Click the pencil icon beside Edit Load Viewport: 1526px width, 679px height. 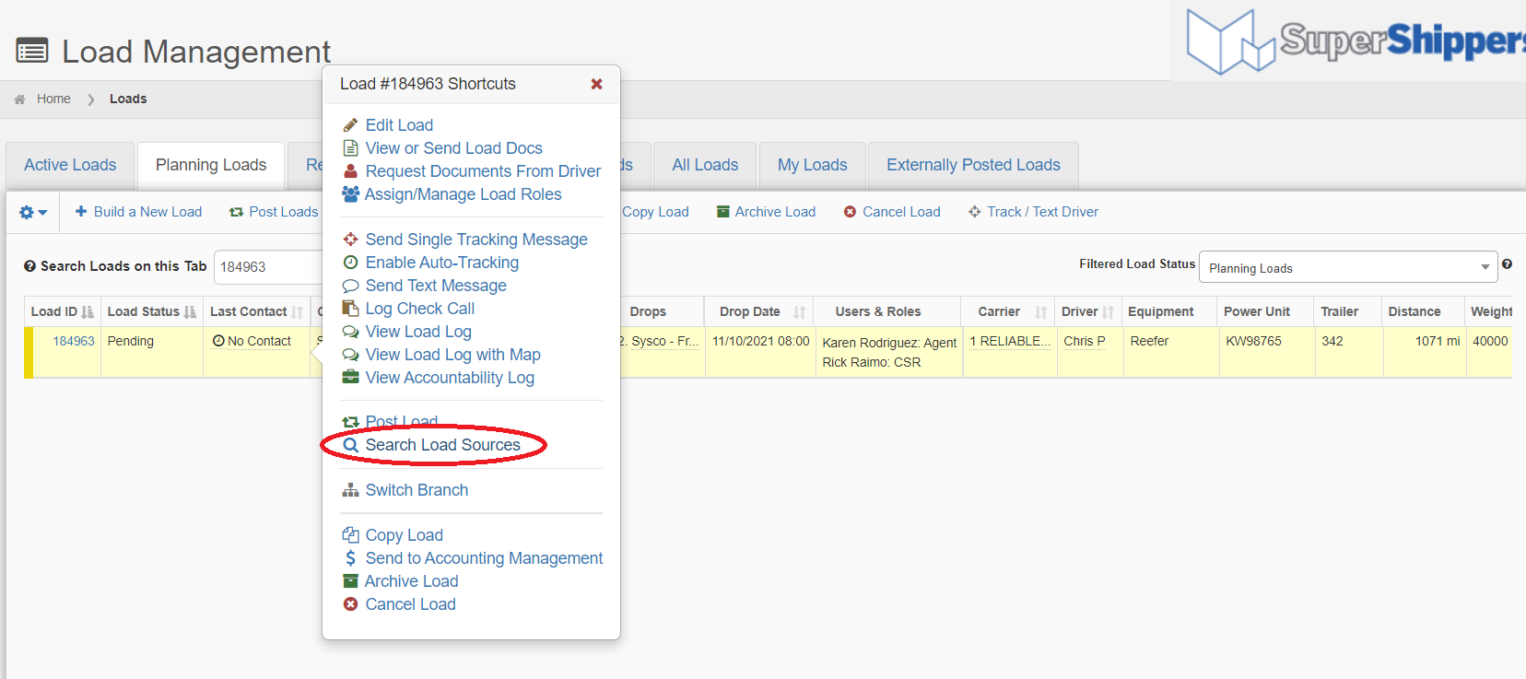click(350, 125)
